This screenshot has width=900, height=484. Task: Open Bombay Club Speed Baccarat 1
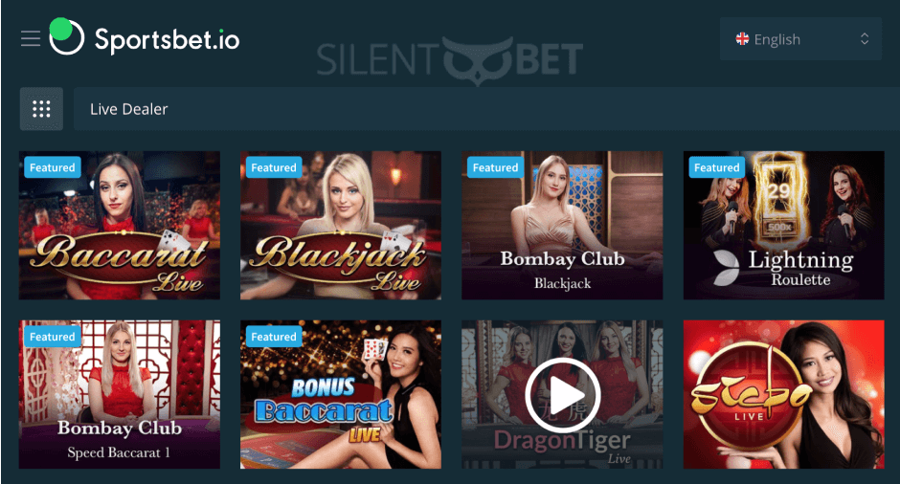click(120, 394)
